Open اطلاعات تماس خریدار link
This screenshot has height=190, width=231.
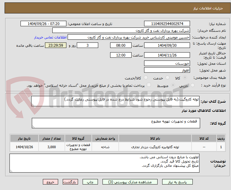[x=50, y=37]
